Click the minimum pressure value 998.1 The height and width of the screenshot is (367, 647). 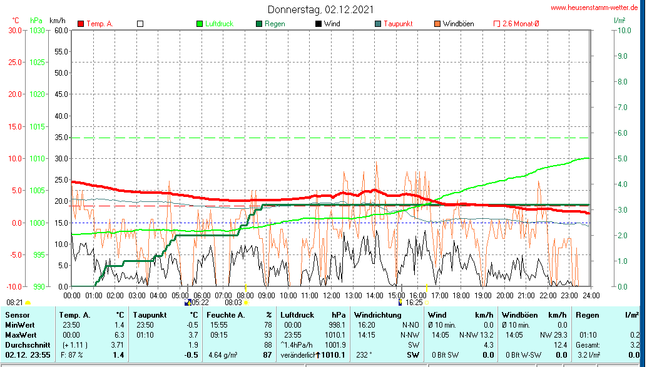pyautogui.click(x=337, y=325)
